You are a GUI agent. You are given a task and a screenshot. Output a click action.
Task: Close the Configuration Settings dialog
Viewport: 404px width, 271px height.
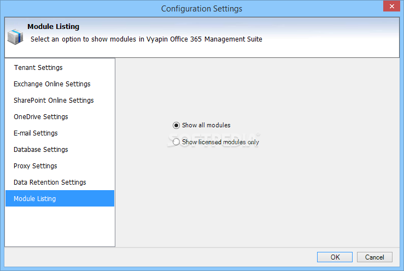(x=391, y=6)
